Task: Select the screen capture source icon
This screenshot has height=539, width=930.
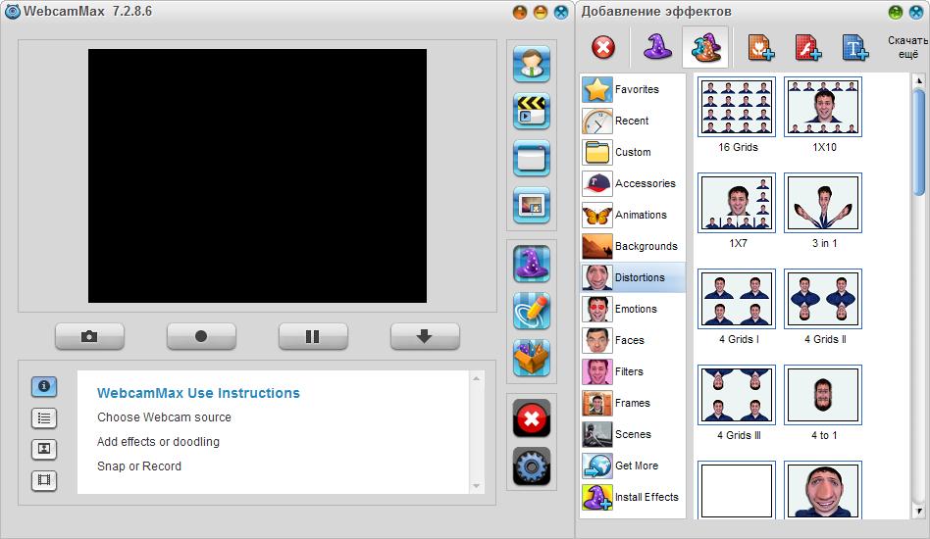Action: (531, 158)
